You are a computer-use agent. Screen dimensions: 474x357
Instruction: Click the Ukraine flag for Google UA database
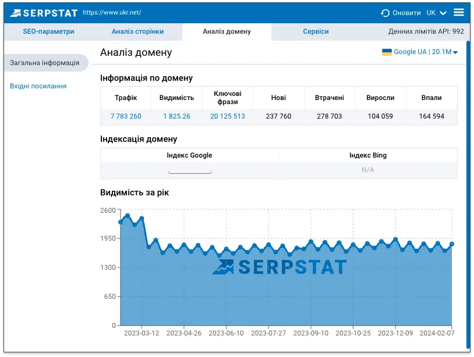click(385, 52)
